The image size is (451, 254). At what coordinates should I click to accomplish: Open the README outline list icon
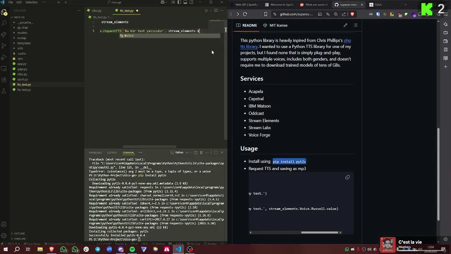click(355, 25)
